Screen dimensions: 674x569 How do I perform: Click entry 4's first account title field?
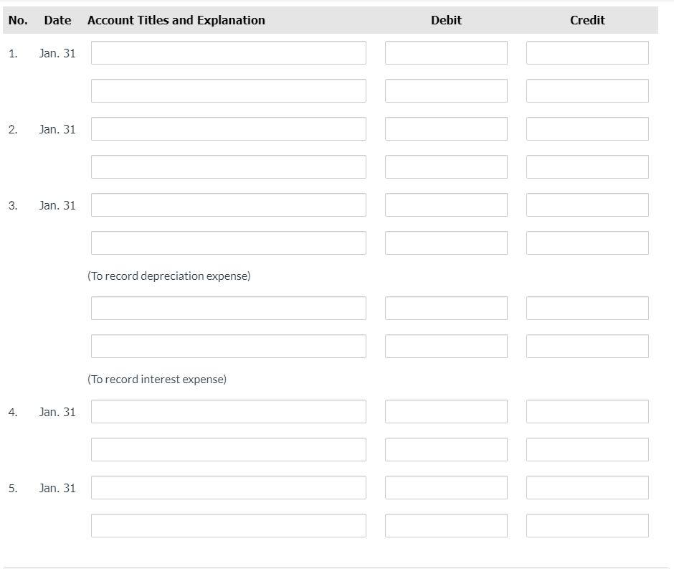point(228,412)
